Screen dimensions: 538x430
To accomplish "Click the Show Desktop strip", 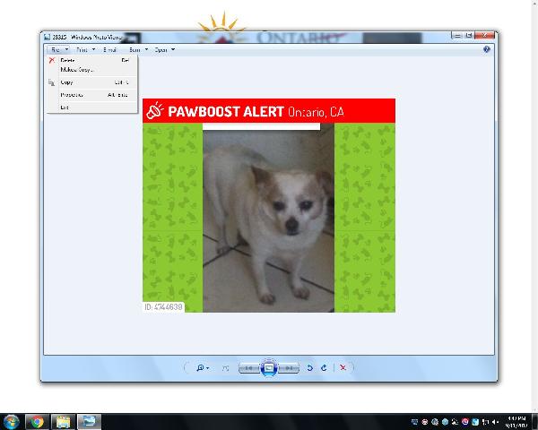I will 534,422.
